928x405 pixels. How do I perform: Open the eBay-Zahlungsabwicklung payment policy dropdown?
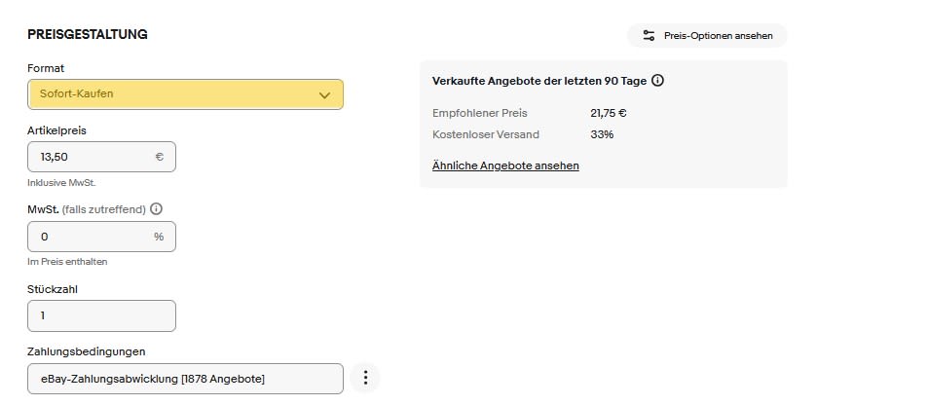click(185, 379)
